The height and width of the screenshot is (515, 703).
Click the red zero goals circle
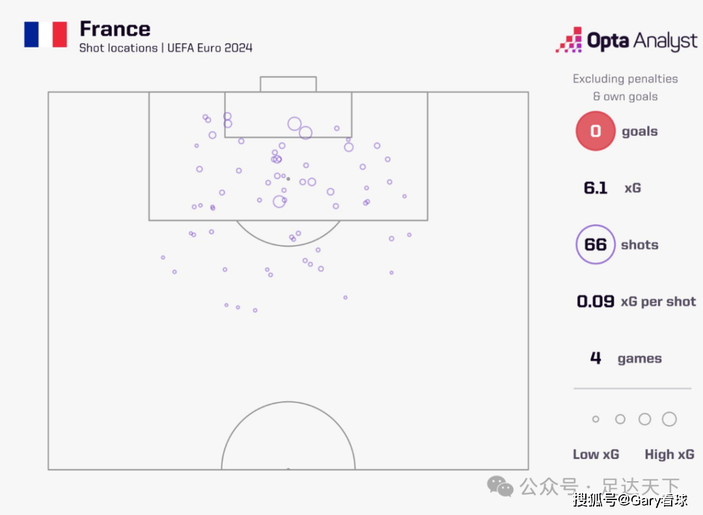595,131
